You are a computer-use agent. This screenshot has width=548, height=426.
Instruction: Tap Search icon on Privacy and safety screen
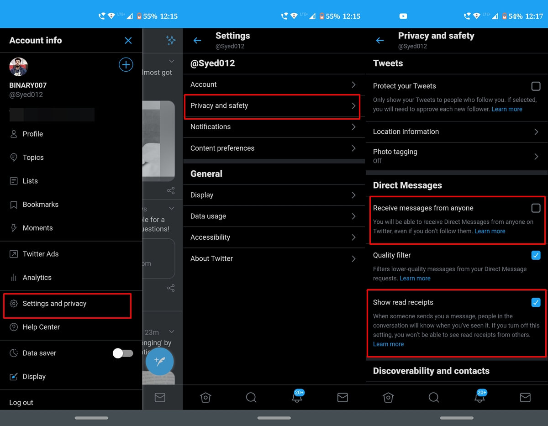pos(434,398)
